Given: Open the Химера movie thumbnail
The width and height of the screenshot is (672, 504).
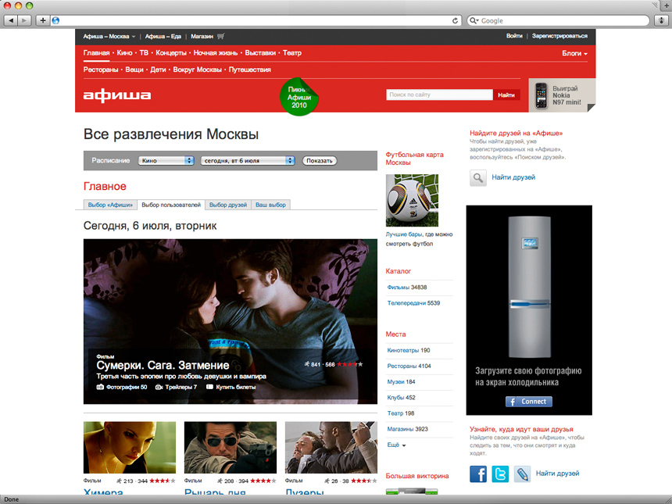Looking at the screenshot, I should point(130,448).
